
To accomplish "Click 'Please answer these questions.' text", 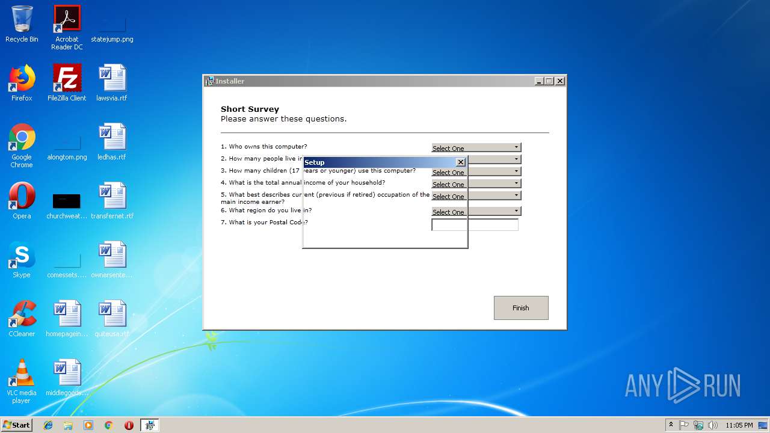I will click(283, 119).
